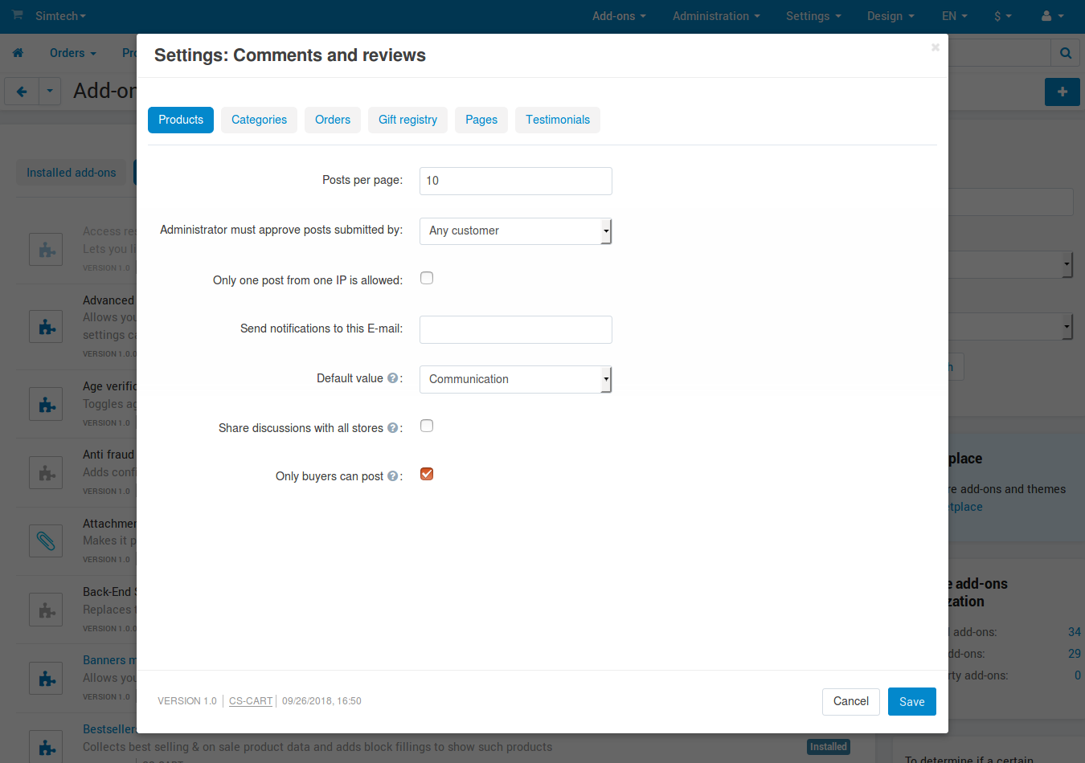This screenshot has width=1085, height=763.
Task: Open the user account icon menu
Action: 1052,16
